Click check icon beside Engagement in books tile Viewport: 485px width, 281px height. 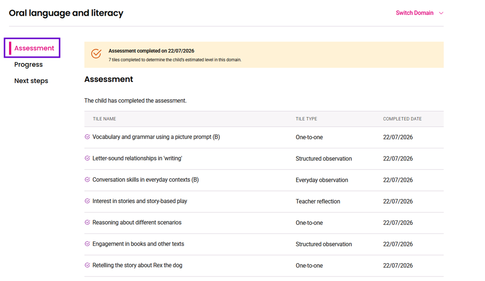(x=87, y=244)
